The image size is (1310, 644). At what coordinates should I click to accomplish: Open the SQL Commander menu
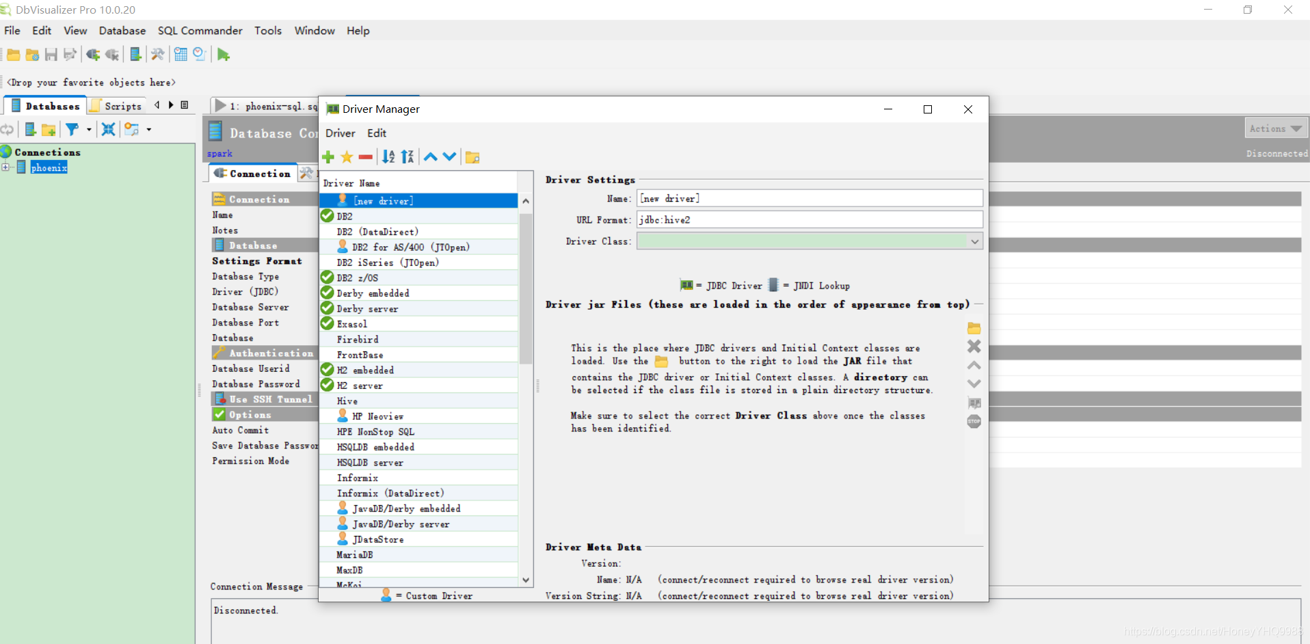200,31
